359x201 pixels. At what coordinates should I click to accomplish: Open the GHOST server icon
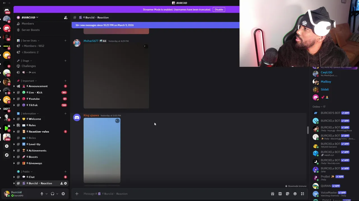7,109
